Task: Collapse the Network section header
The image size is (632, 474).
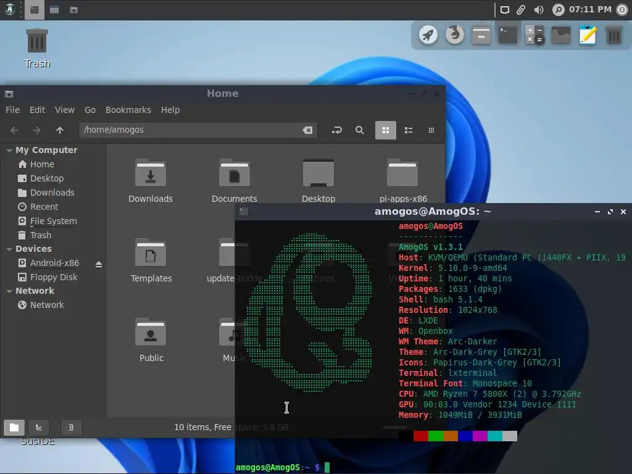Action: [9, 291]
